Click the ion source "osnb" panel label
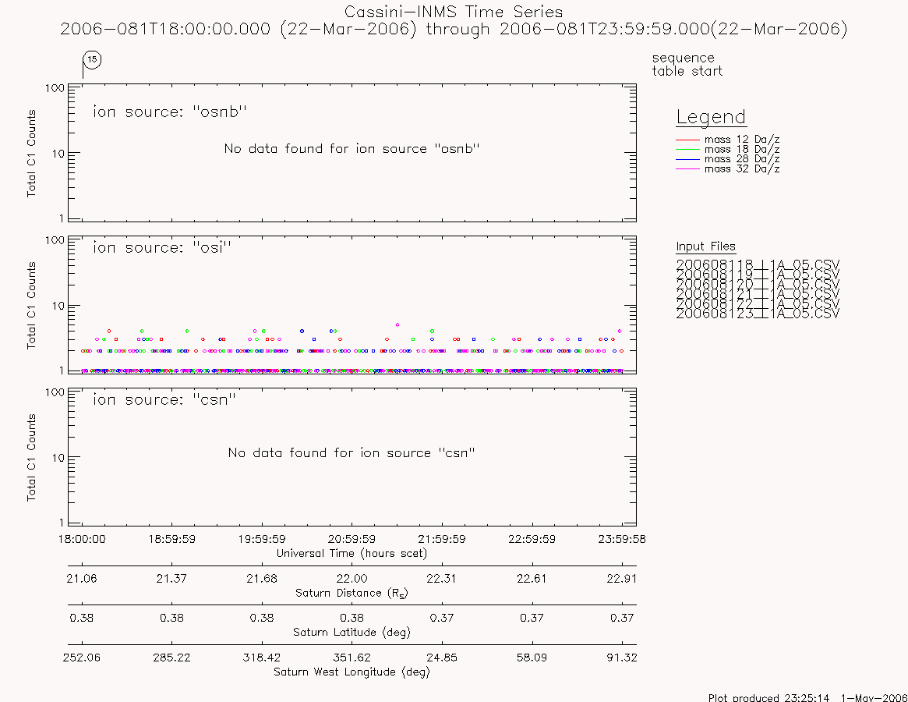The width and height of the screenshot is (908, 702). pyautogui.click(x=170, y=112)
